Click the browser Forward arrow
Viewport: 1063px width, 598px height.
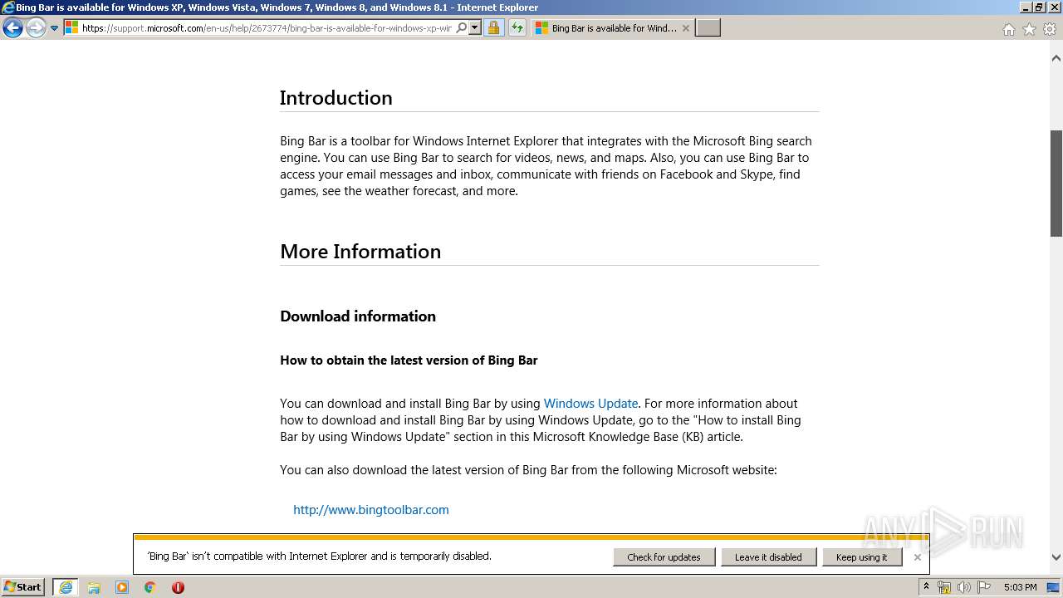pos(36,28)
